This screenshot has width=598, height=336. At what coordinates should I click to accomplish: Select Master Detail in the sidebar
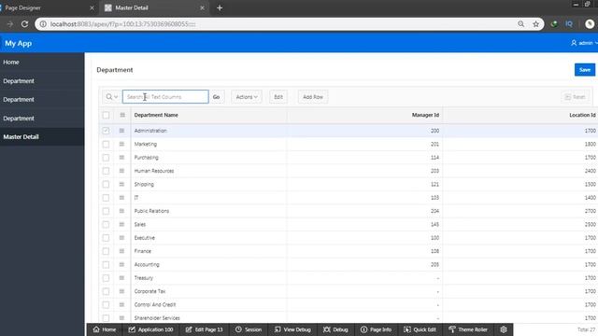point(42,137)
